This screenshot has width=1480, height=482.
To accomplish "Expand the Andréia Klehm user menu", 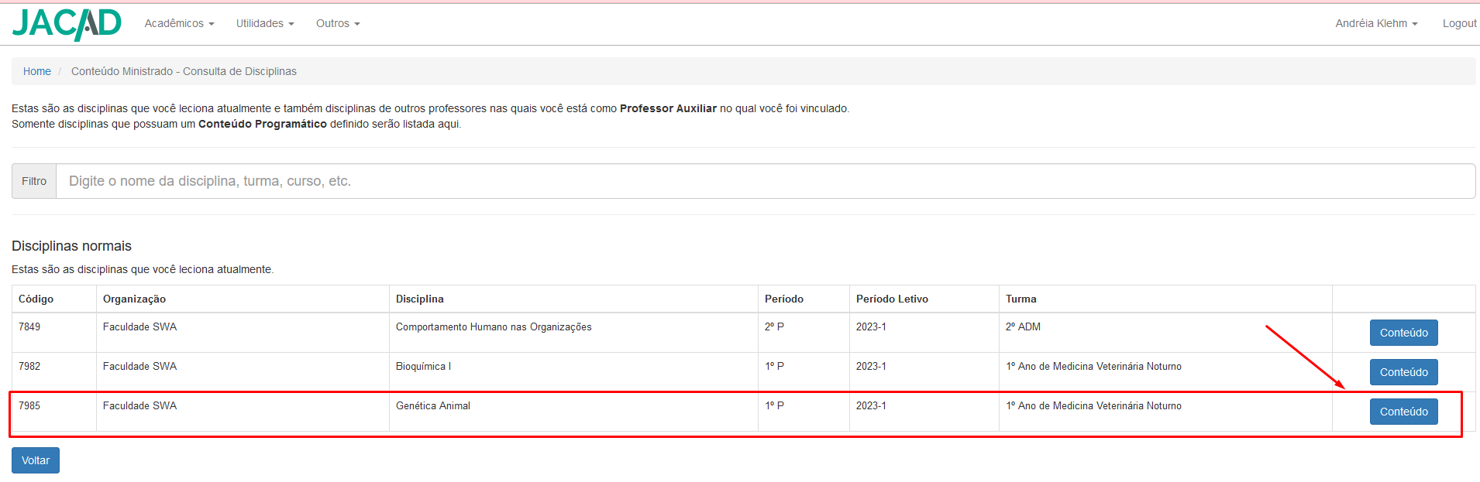I will pos(1376,23).
